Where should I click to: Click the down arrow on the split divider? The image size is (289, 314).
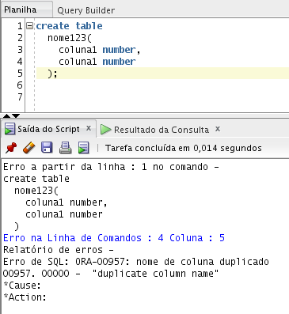16,116
